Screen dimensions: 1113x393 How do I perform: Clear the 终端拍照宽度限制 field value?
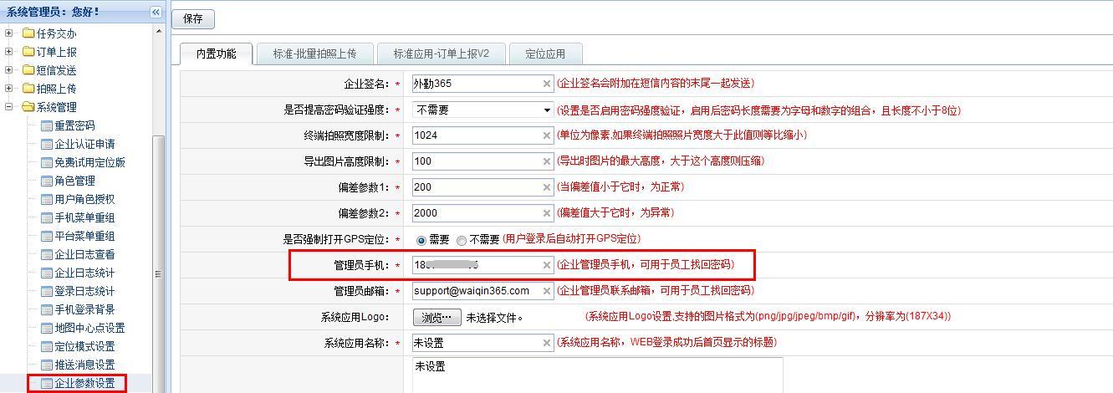(x=547, y=135)
